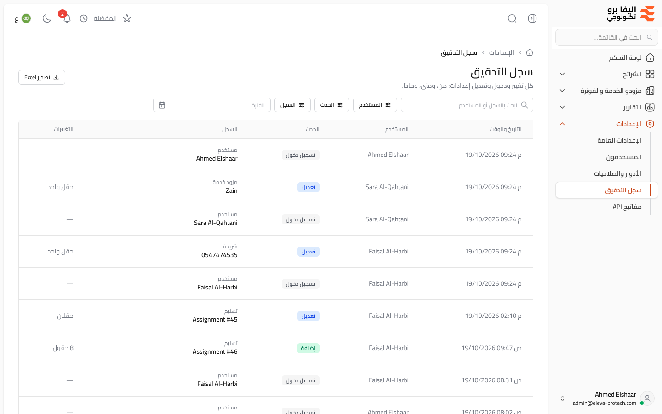662x414 pixels.
Task: Click the Assignment #45 record text
Action: 215,319
